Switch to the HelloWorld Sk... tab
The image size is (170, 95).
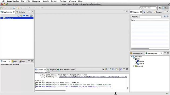click(137, 53)
